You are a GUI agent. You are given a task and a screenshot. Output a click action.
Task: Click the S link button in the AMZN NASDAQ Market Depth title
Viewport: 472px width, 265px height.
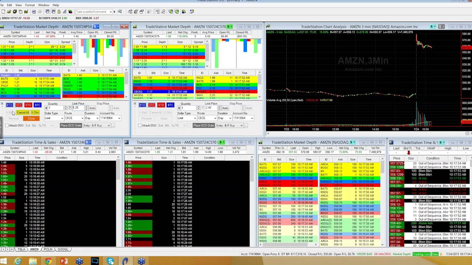(x=353, y=142)
